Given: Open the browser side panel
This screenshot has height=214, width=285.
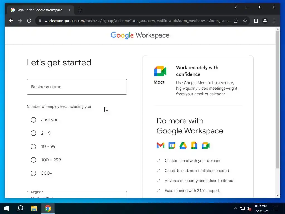Looking at the screenshot, I should (x=256, y=21).
